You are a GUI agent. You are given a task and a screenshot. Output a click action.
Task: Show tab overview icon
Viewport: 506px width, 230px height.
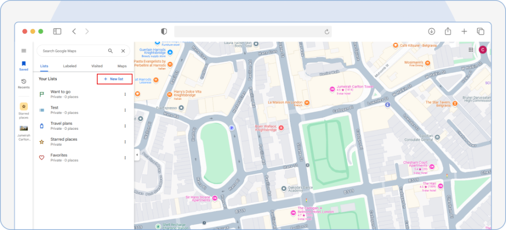coord(480,31)
